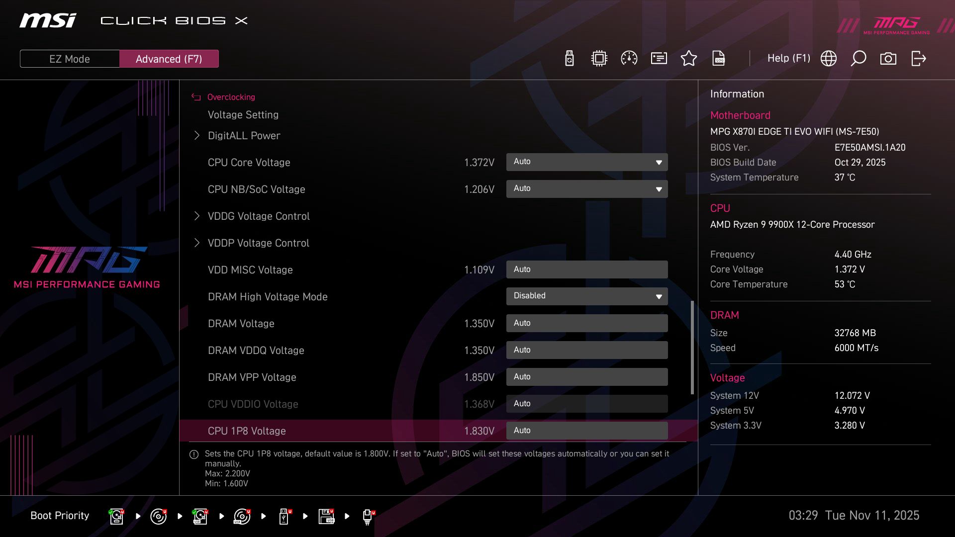The height and width of the screenshot is (537, 955).
Task: Take a screenshot with the camera icon
Action: (888, 58)
